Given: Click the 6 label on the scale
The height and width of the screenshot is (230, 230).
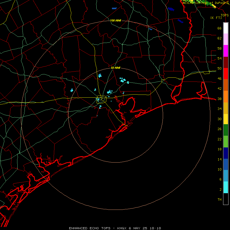Looking at the screenshot, I should [220, 179].
